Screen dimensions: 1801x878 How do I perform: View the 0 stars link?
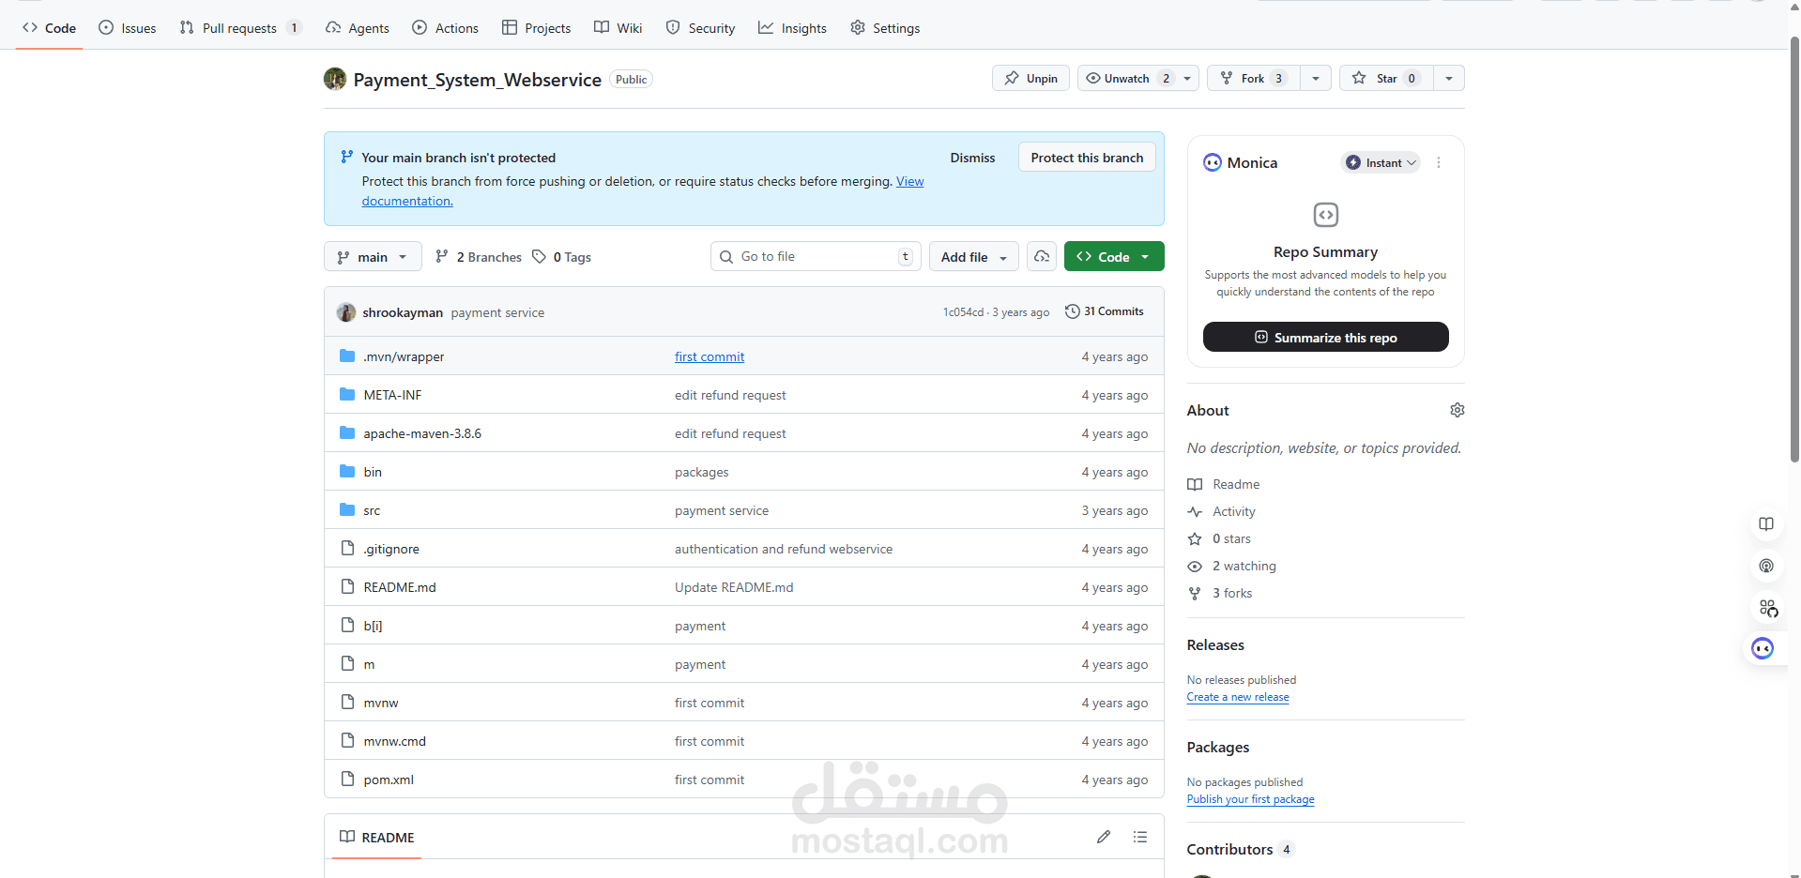point(1219,538)
